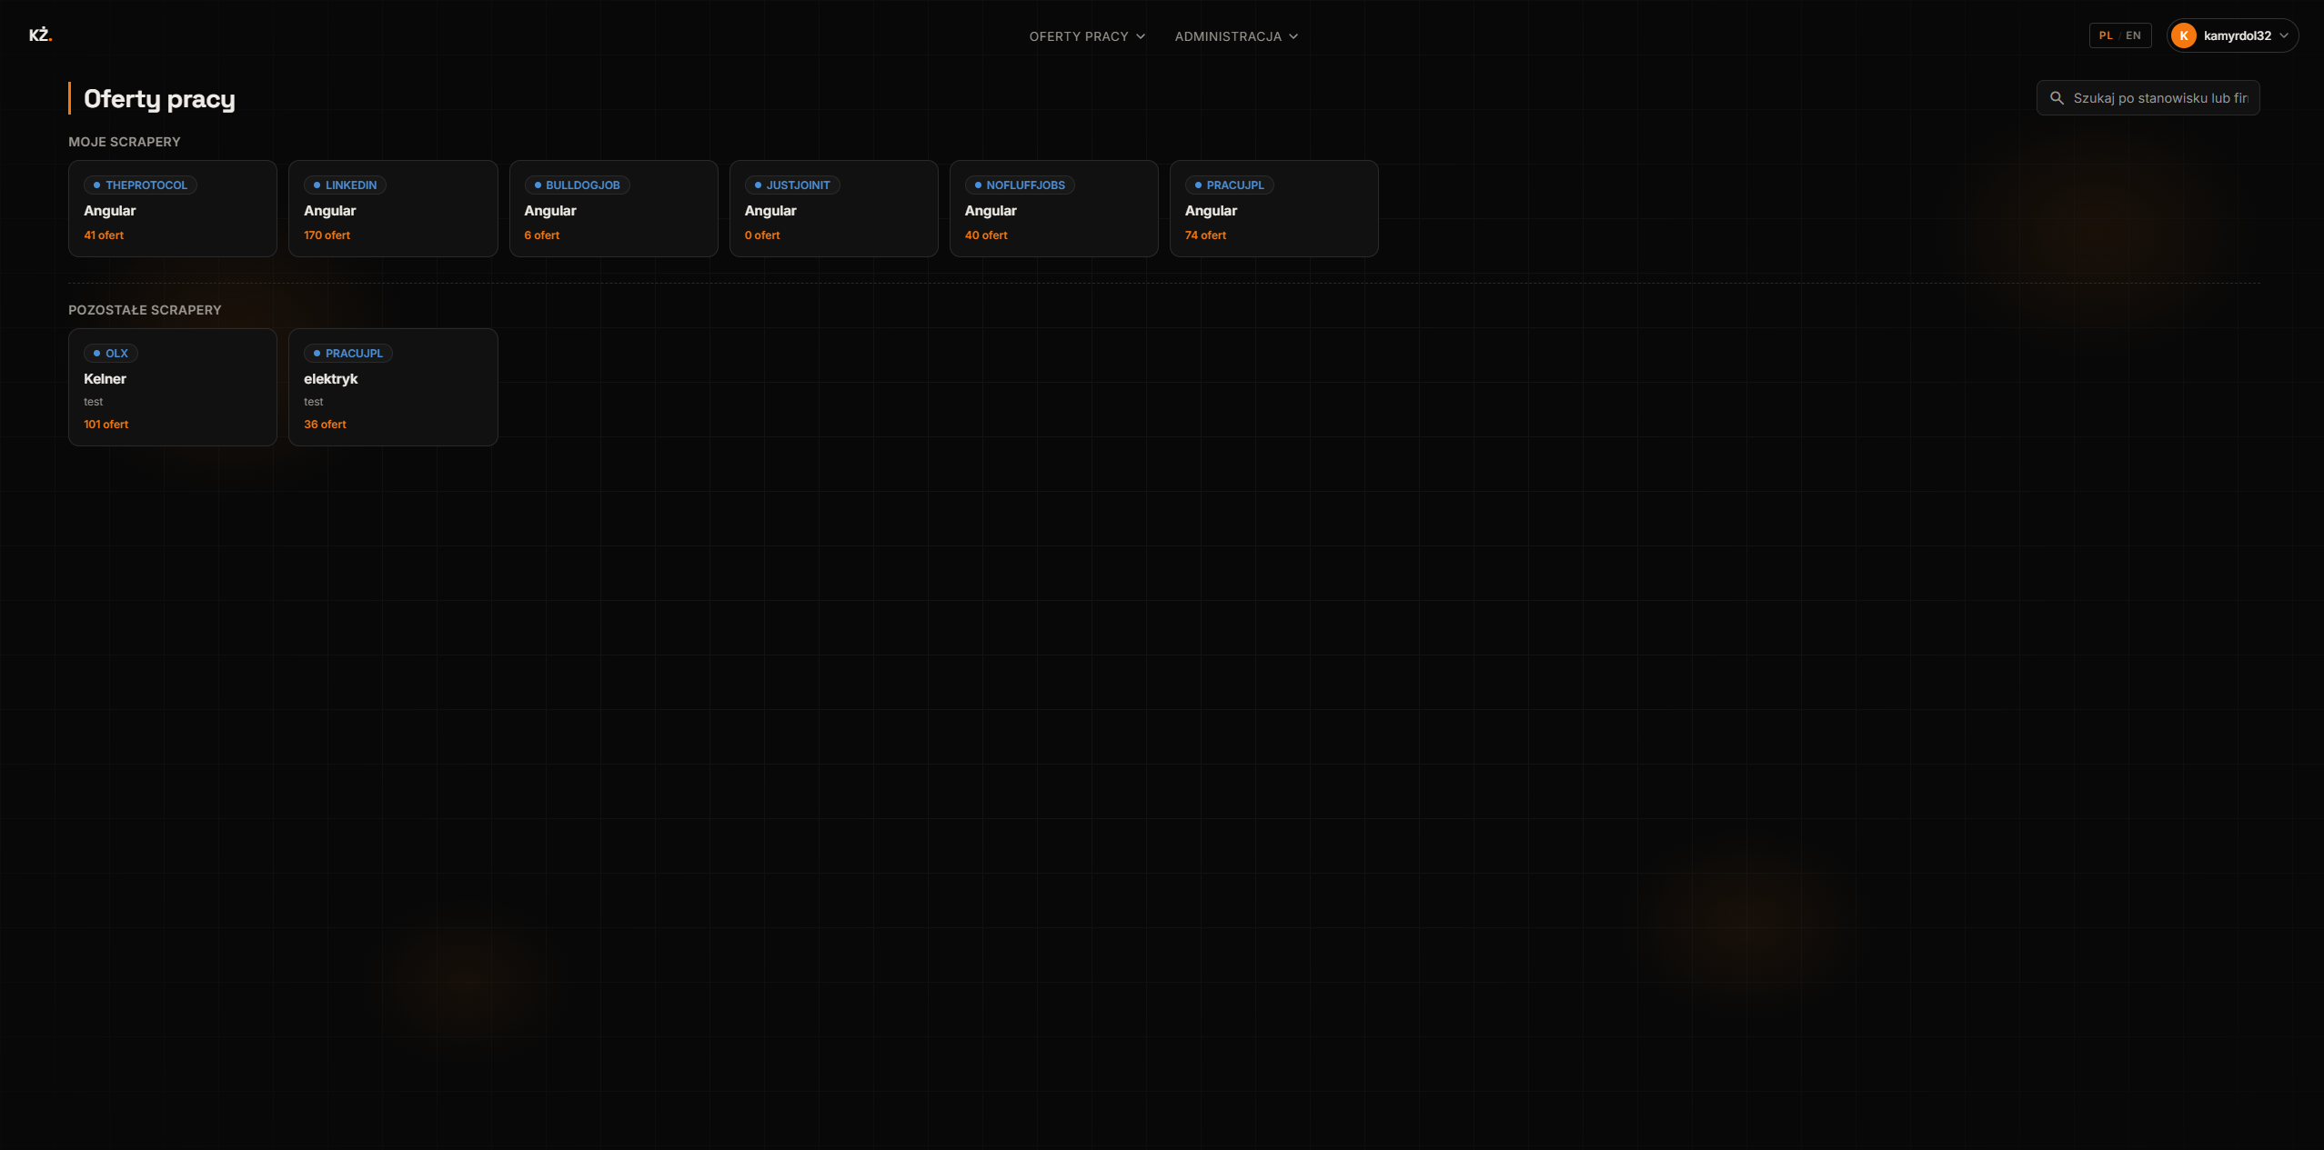2324x1150 pixels.
Task: Click the OLX source badge
Action: click(x=111, y=354)
